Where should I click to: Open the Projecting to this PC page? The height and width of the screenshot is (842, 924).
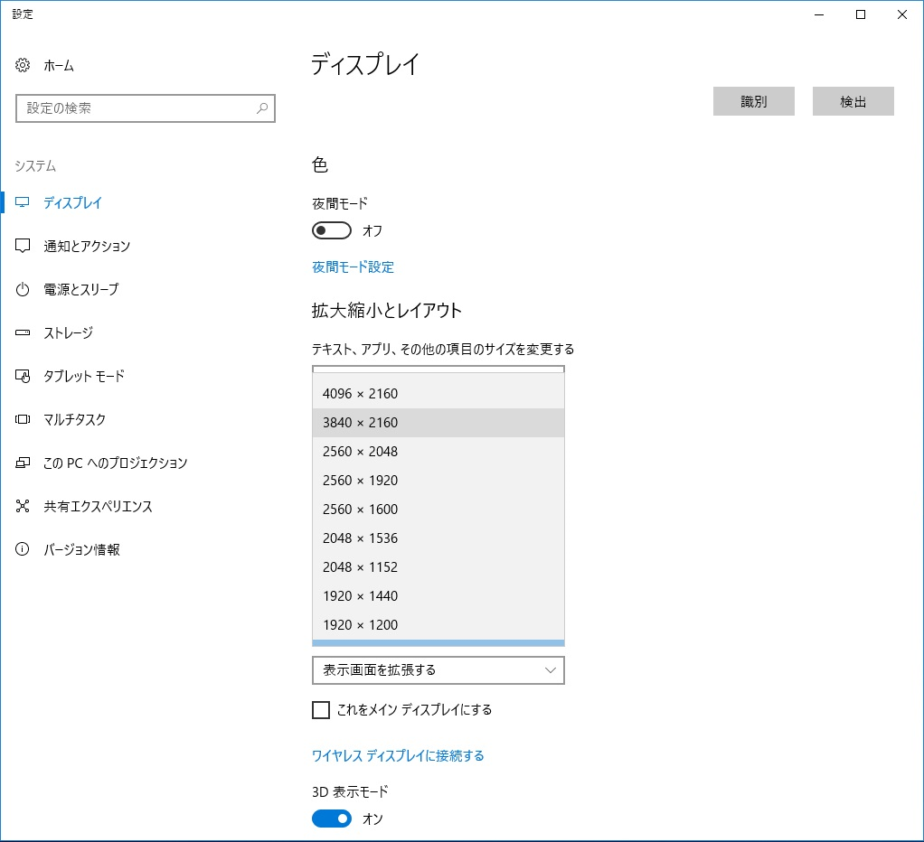pyautogui.click(x=116, y=463)
